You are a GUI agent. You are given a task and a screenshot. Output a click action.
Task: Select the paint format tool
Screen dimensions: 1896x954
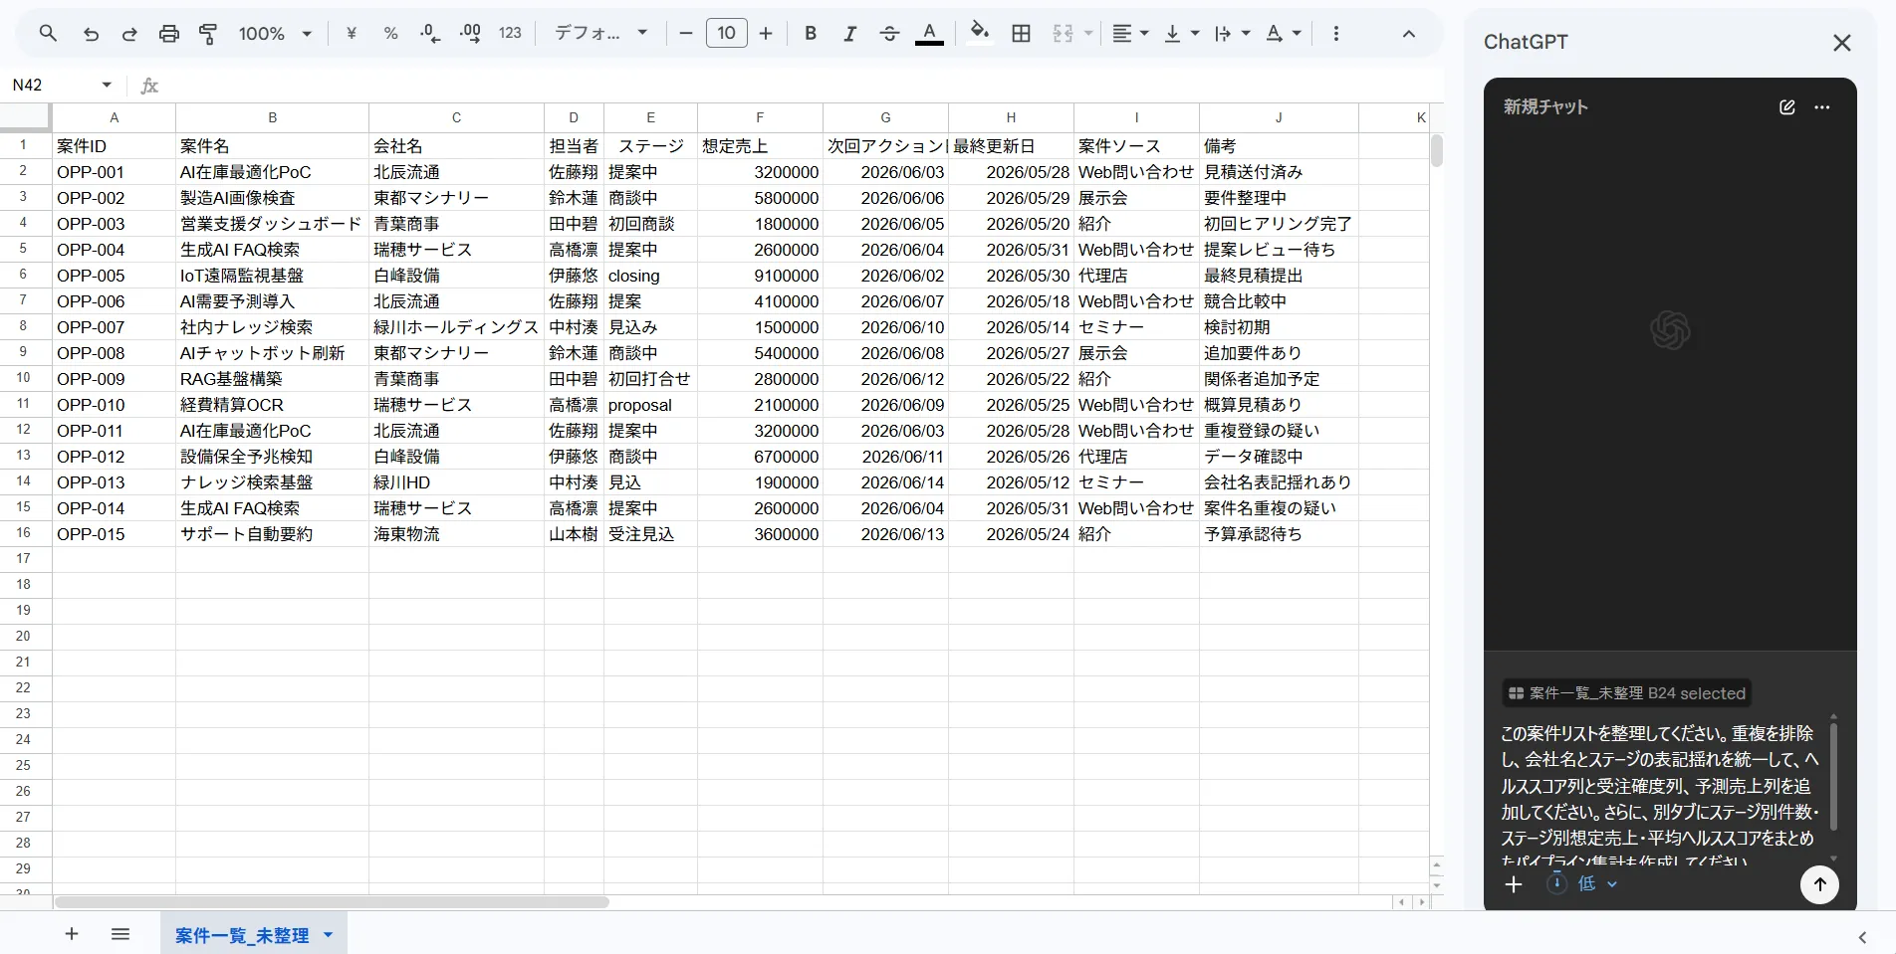208,34
